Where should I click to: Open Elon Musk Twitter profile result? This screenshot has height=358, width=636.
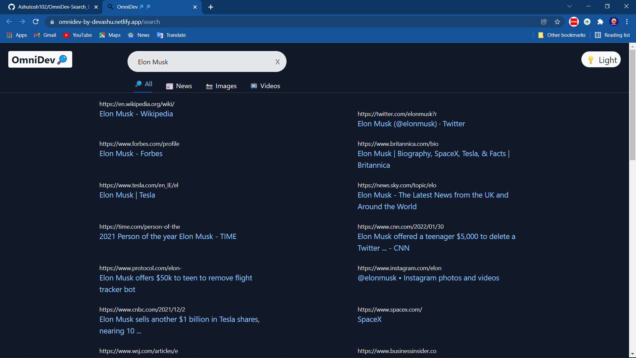[411, 124]
